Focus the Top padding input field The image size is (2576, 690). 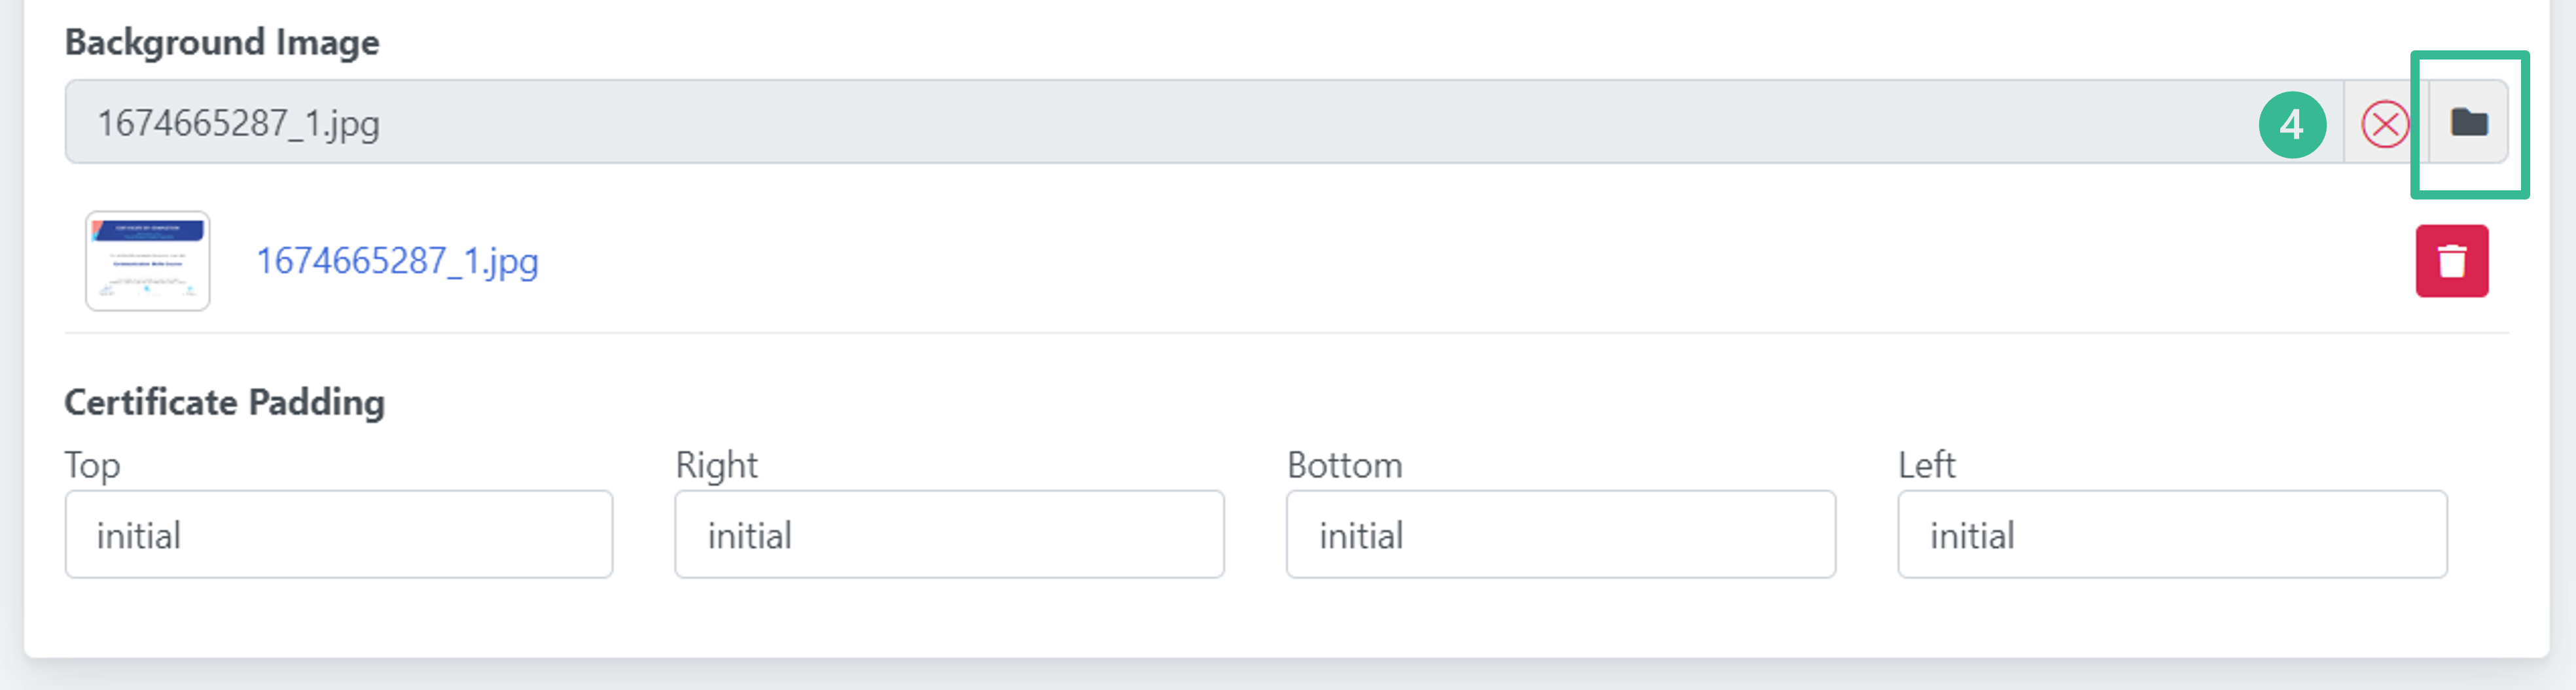[x=338, y=534]
